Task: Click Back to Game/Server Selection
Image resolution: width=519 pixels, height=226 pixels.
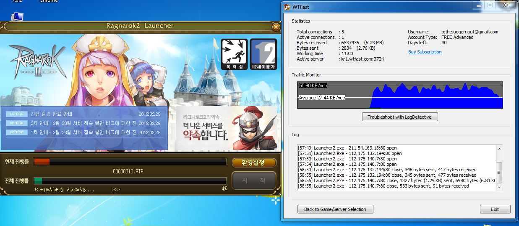Action: point(335,209)
